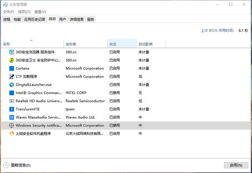Image resolution: width=252 pixels, height=173 pixels.
Task: Open the 详细信息 tab
Action: click(77, 19)
